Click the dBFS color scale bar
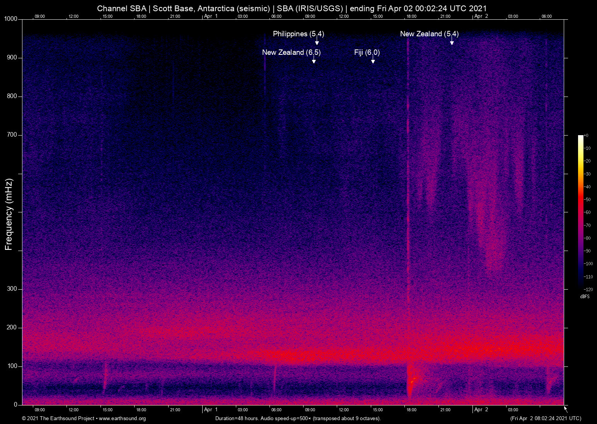Screen dimensions: 597x424 [580, 212]
